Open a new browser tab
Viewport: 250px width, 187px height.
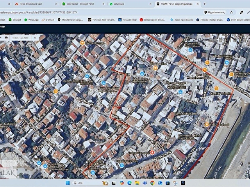click(x=205, y=4)
